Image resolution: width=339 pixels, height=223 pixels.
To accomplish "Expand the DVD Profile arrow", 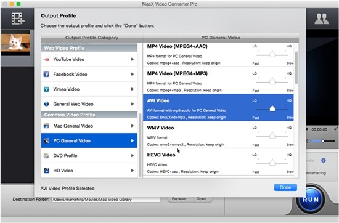I will point(133,156).
